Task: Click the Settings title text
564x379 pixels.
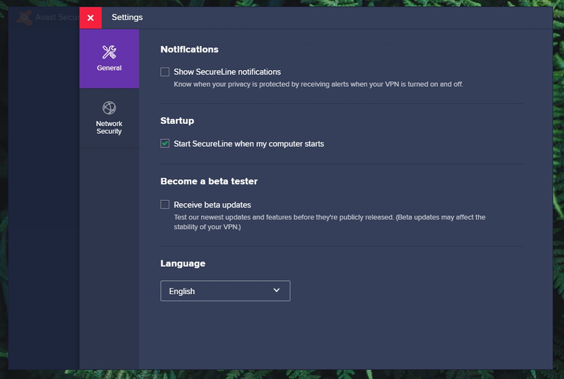Action: pyautogui.click(x=127, y=17)
